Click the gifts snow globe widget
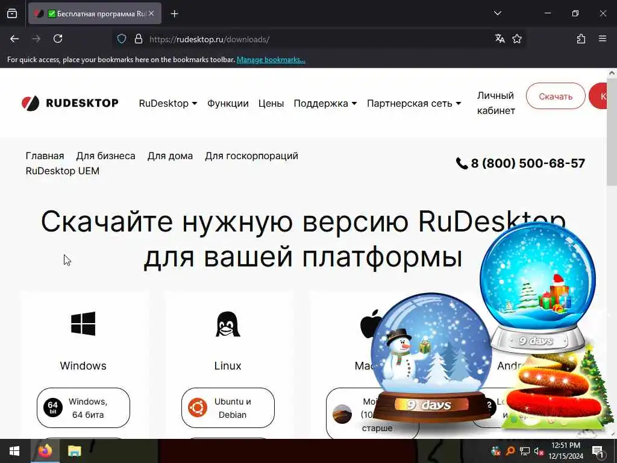 [x=537, y=288]
